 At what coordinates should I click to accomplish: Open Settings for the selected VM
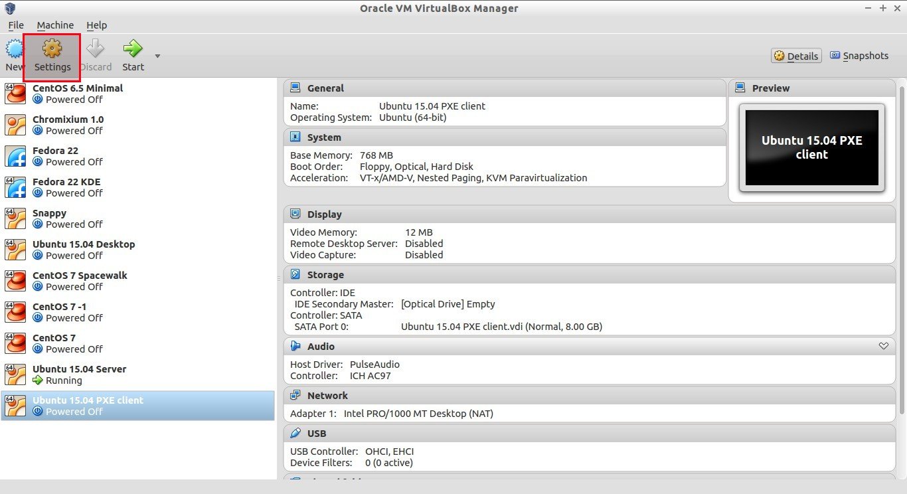[x=52, y=56]
